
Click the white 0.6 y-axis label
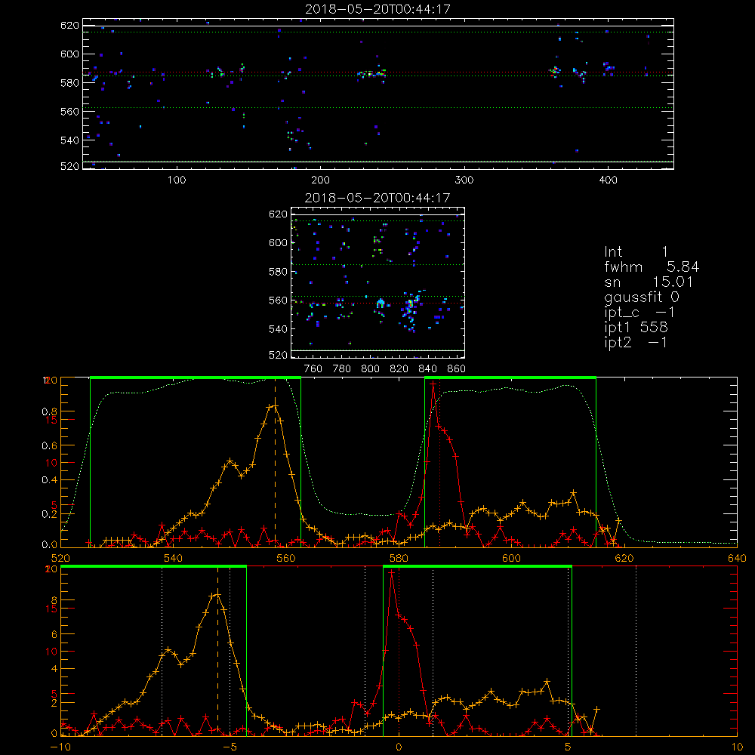pos(50,446)
